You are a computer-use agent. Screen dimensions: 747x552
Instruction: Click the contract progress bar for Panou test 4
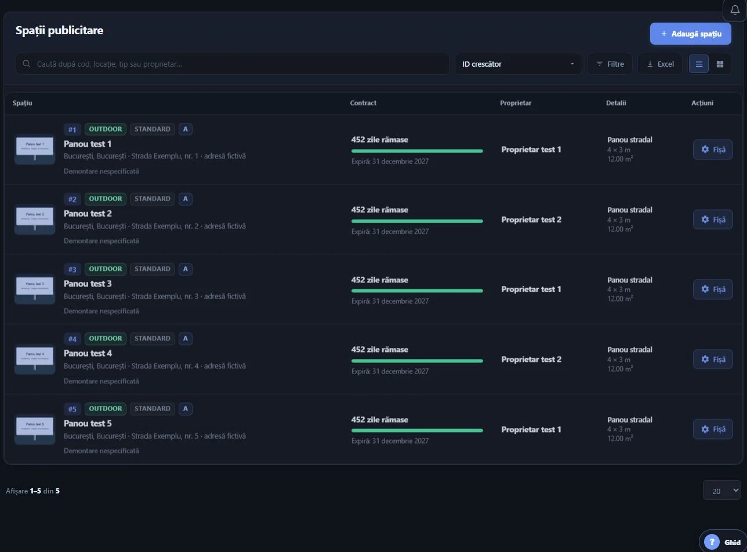pos(417,361)
